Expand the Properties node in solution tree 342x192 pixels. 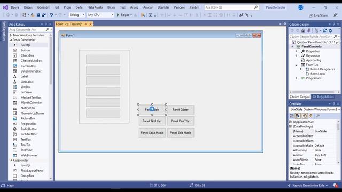[x=296, y=51]
